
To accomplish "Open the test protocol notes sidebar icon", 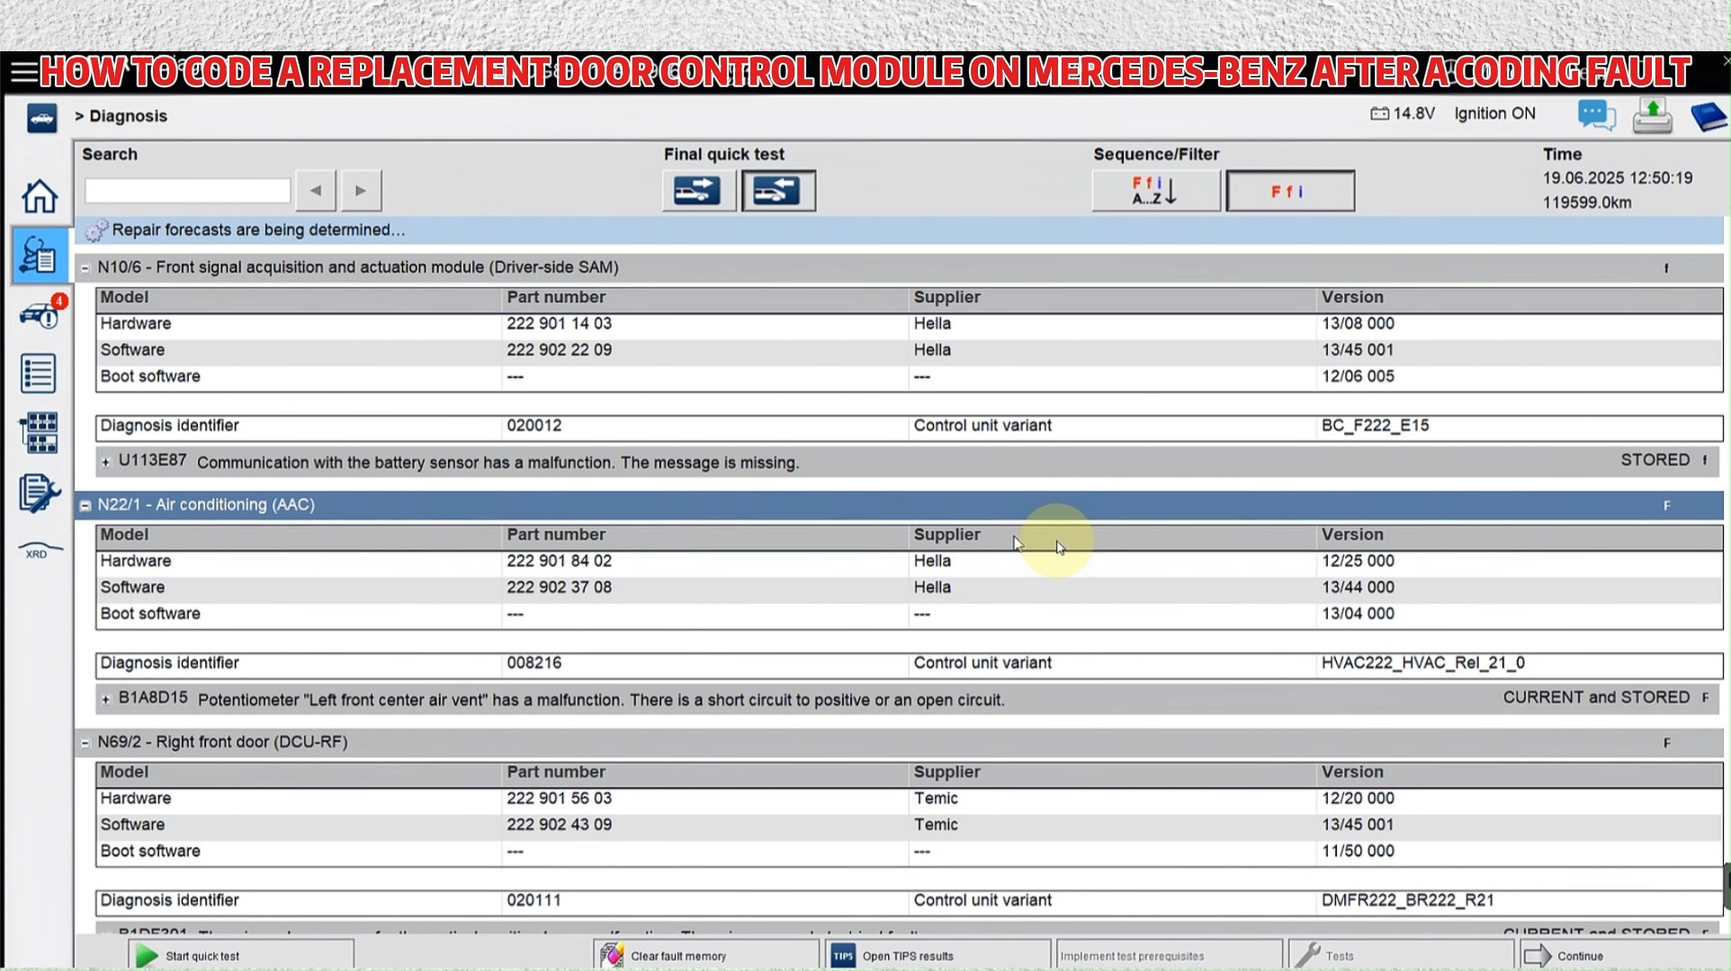I will (x=39, y=493).
